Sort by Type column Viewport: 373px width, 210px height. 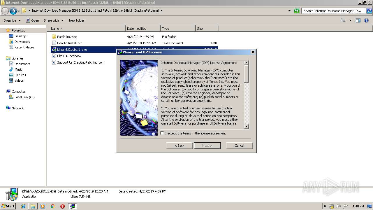178,29
